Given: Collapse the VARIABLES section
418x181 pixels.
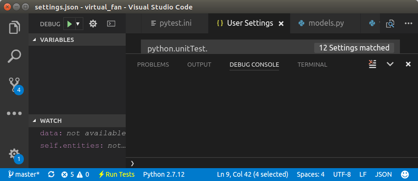Looking at the screenshot, I should 77,40.
